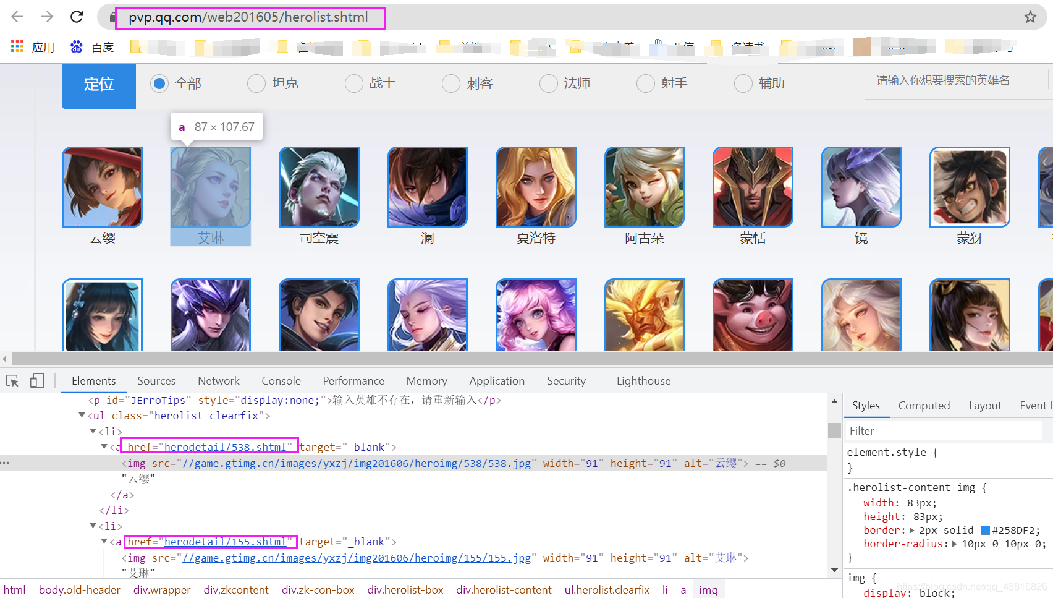Open hero 蒙恬 portrait
This screenshot has height=598, width=1053.
click(753, 187)
